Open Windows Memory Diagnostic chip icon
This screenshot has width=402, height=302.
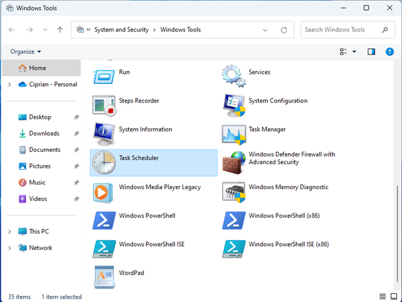pyautogui.click(x=233, y=192)
